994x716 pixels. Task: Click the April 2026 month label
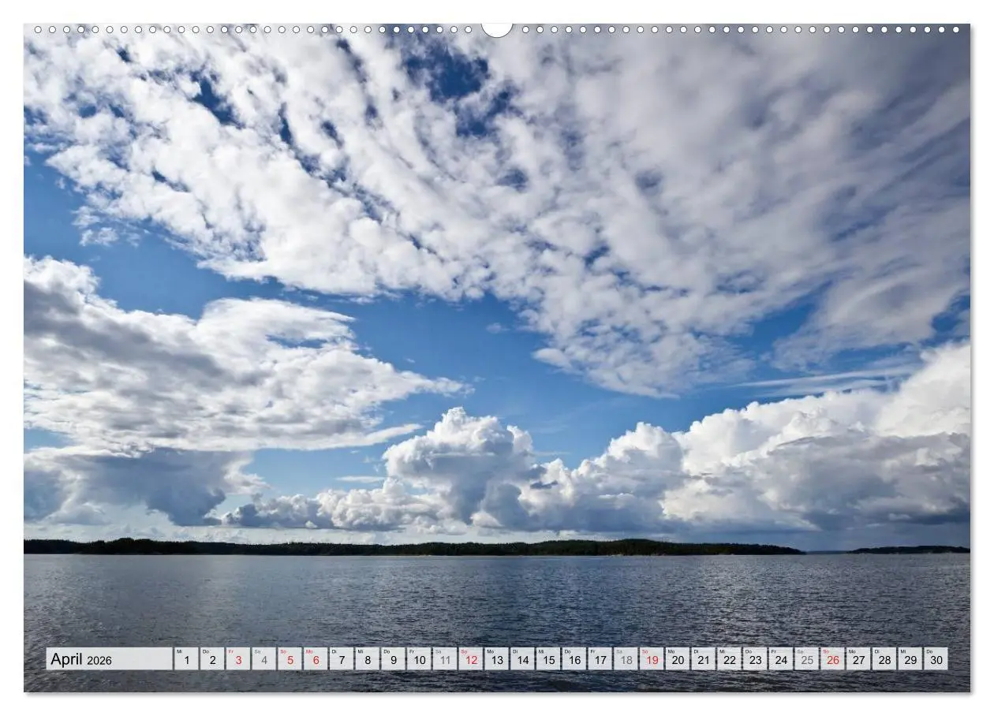pyautogui.click(x=83, y=661)
